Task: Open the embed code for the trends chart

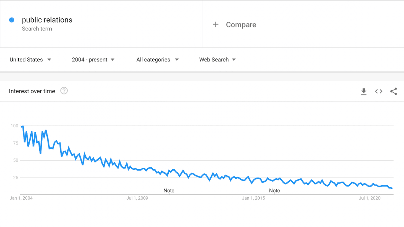Action: point(379,91)
